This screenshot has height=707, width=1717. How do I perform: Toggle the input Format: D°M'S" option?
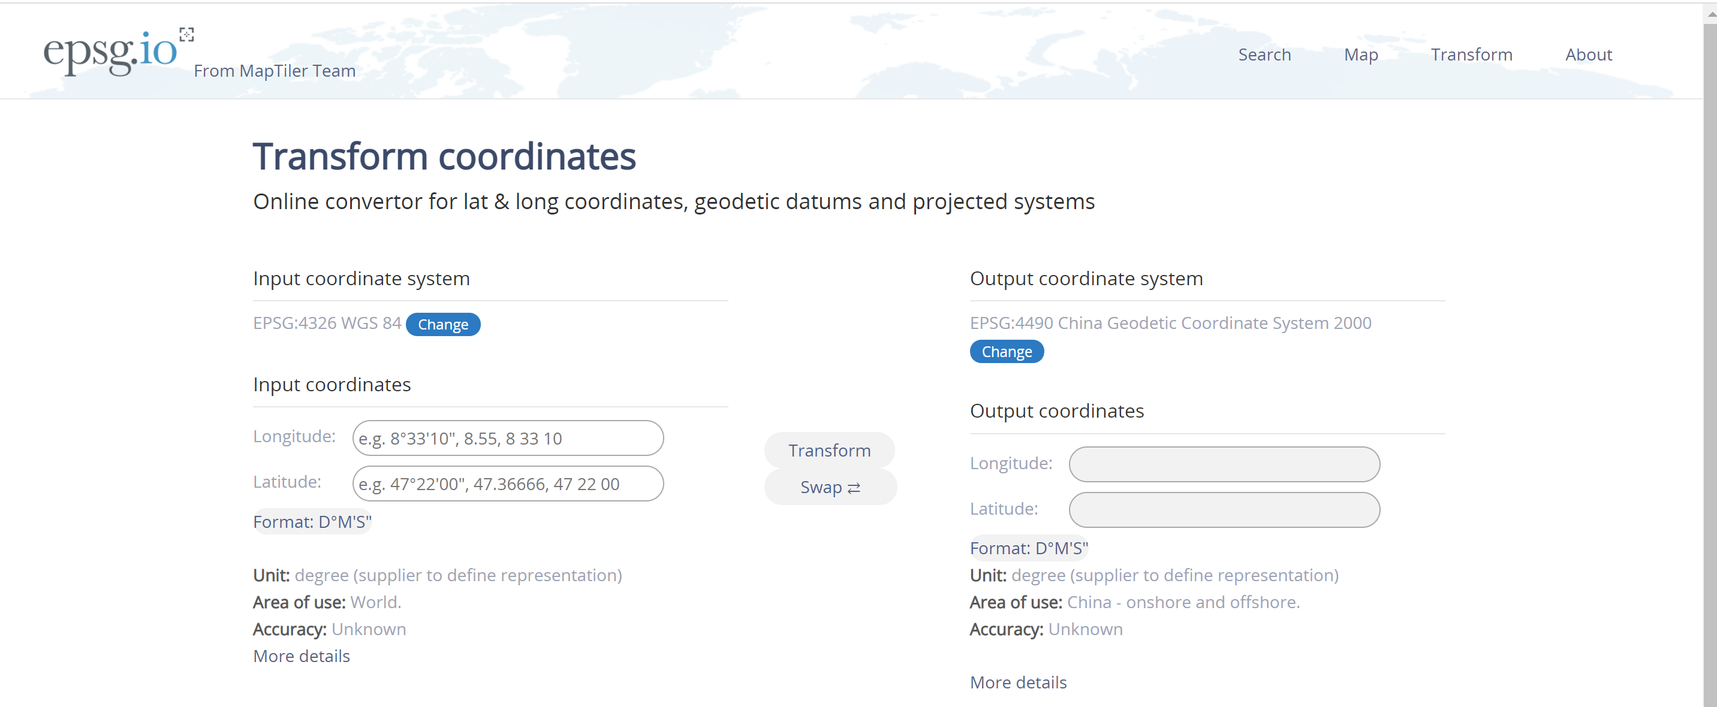tap(312, 522)
